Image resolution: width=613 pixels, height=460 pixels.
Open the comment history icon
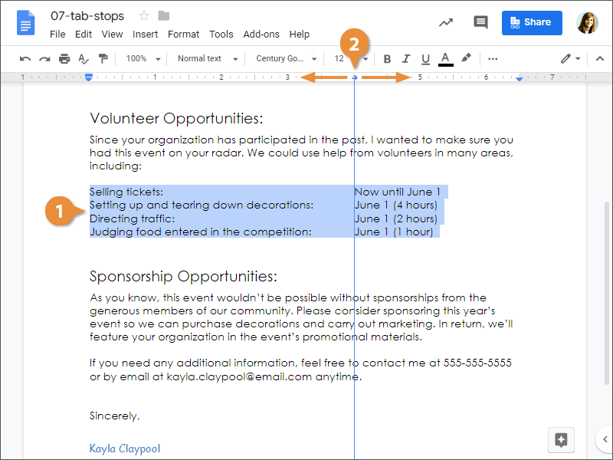click(480, 22)
